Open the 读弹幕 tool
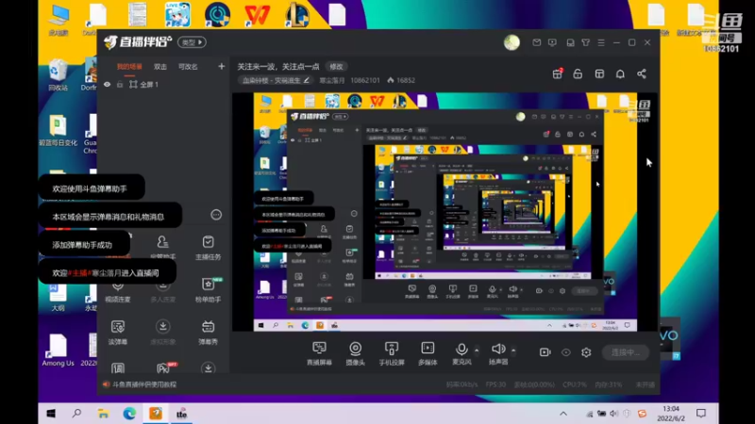The width and height of the screenshot is (755, 424). (117, 333)
